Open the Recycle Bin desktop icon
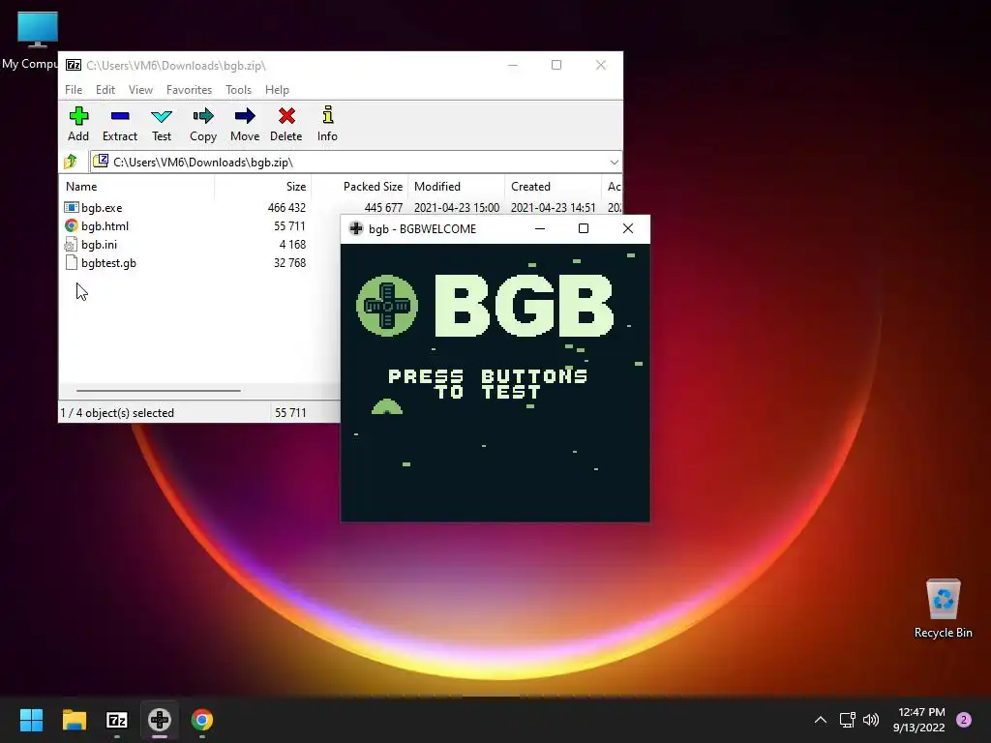 (x=943, y=608)
